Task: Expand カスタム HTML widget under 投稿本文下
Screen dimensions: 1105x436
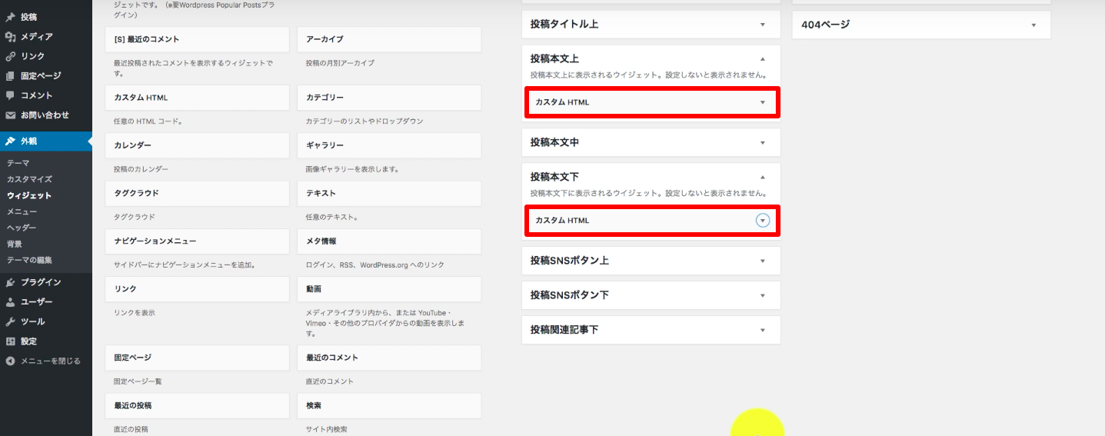Action: click(x=762, y=221)
